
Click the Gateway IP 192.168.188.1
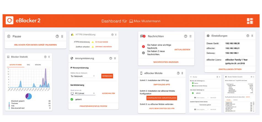[x=232, y=53]
